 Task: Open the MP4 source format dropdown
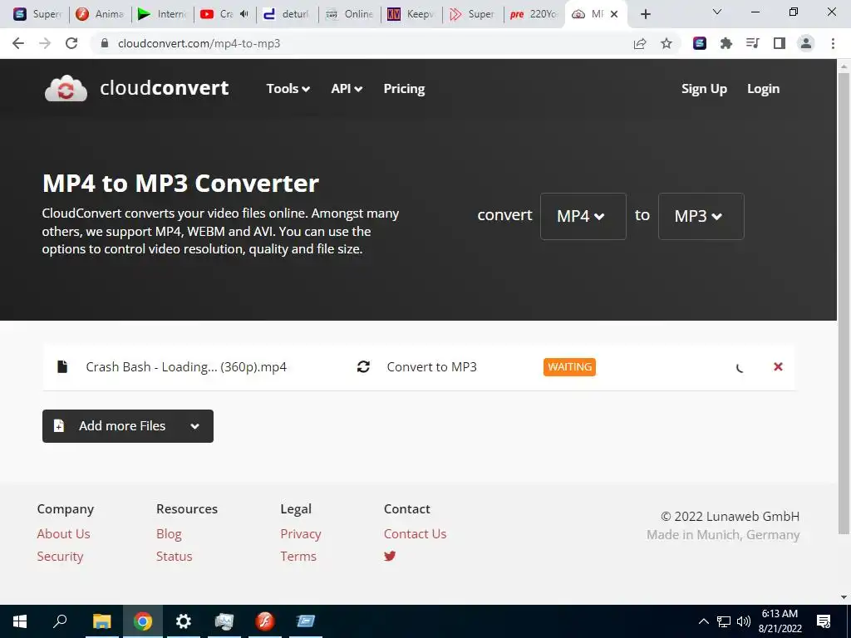click(x=583, y=216)
